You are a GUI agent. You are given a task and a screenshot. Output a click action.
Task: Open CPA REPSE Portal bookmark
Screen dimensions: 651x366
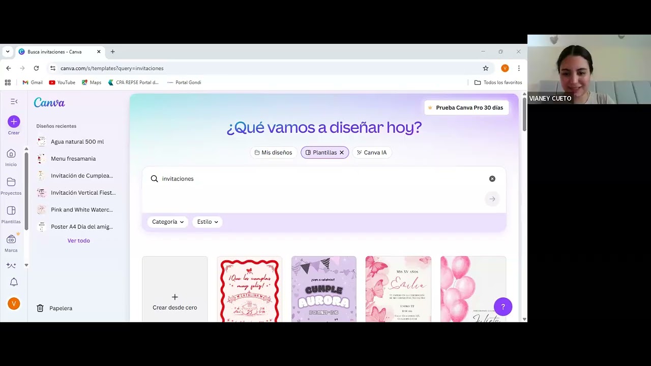pyautogui.click(x=133, y=82)
